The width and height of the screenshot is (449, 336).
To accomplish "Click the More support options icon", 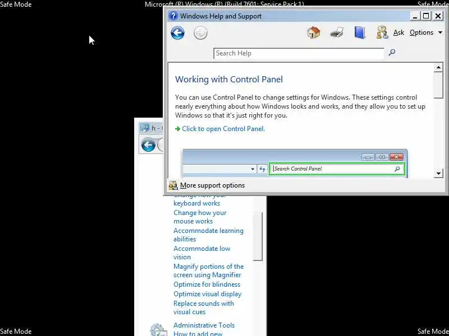I will pos(173,186).
